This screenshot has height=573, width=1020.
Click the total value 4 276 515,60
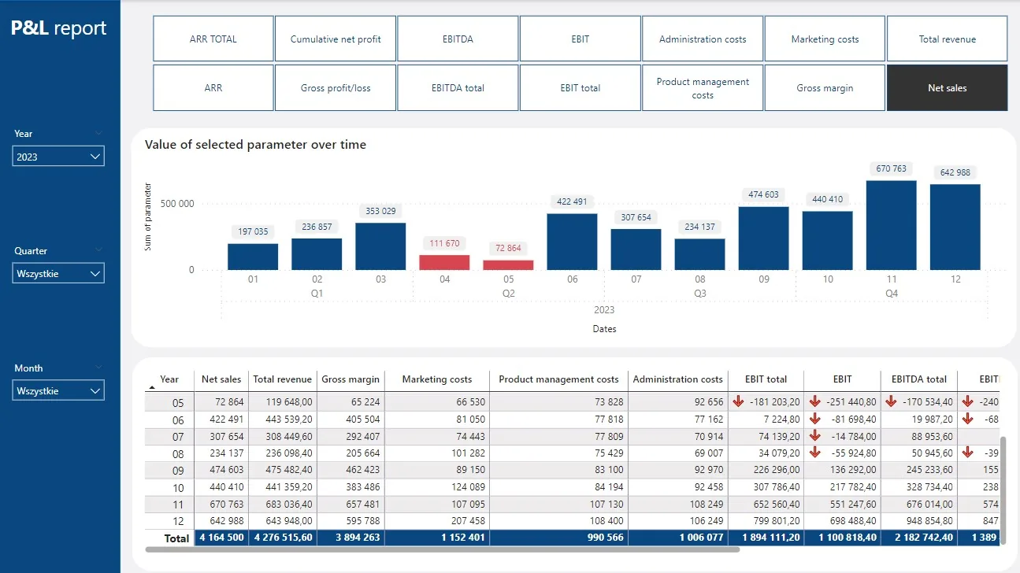pyautogui.click(x=283, y=538)
